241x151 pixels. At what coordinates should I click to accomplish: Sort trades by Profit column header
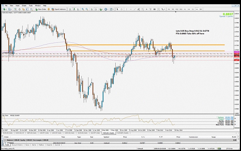point(234,137)
